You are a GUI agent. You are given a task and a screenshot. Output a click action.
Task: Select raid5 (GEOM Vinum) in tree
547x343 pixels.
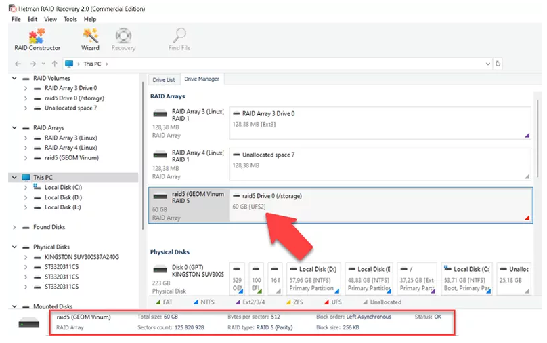pos(72,158)
